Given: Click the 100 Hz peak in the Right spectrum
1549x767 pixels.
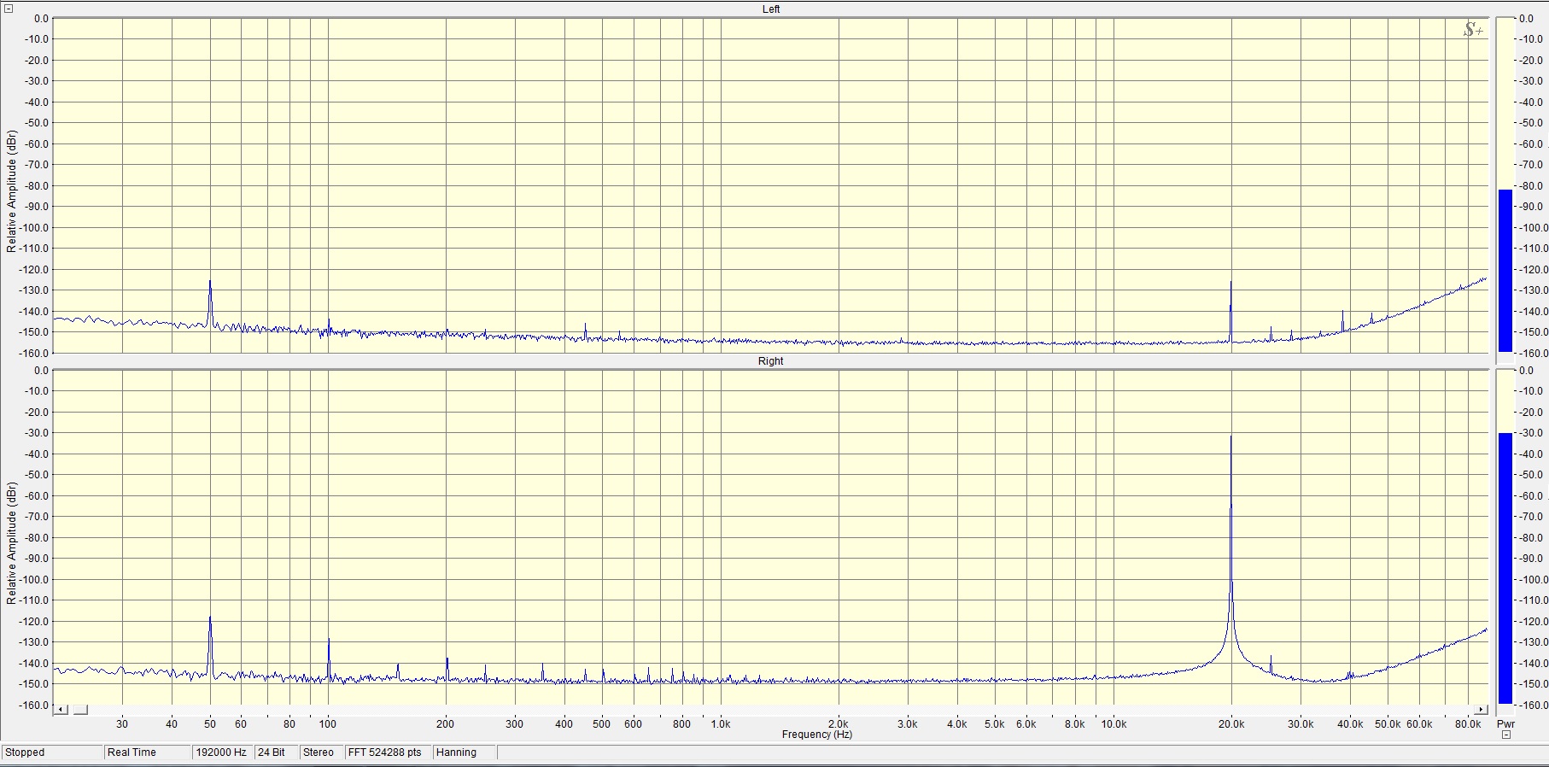Looking at the screenshot, I should [329, 658].
